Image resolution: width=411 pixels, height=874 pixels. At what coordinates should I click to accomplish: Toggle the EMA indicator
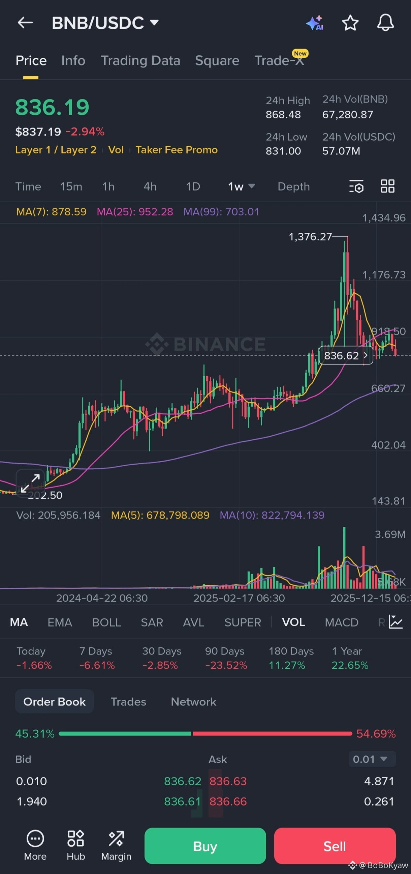click(60, 622)
